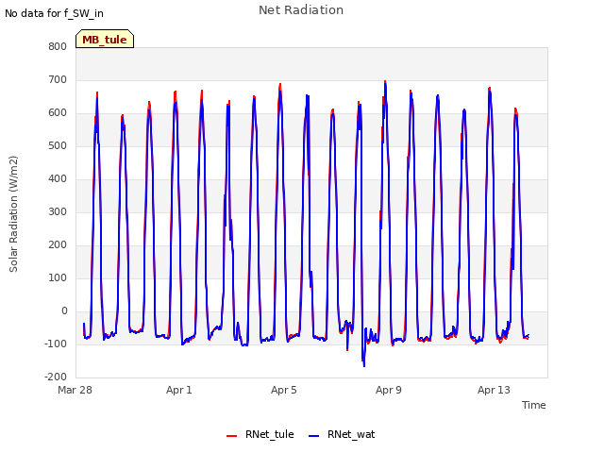Click the 0 y-axis tick label
The image size is (604, 453).
(64, 310)
